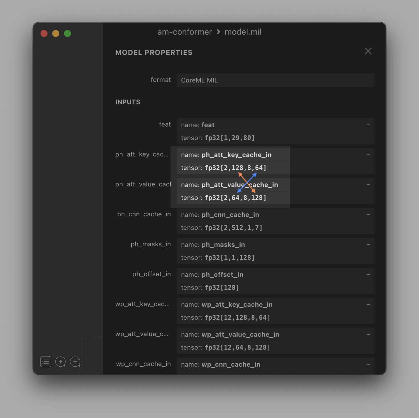Select name wp_att_key_cache_in value
Image resolution: width=419 pixels, height=418 pixels.
(237, 304)
